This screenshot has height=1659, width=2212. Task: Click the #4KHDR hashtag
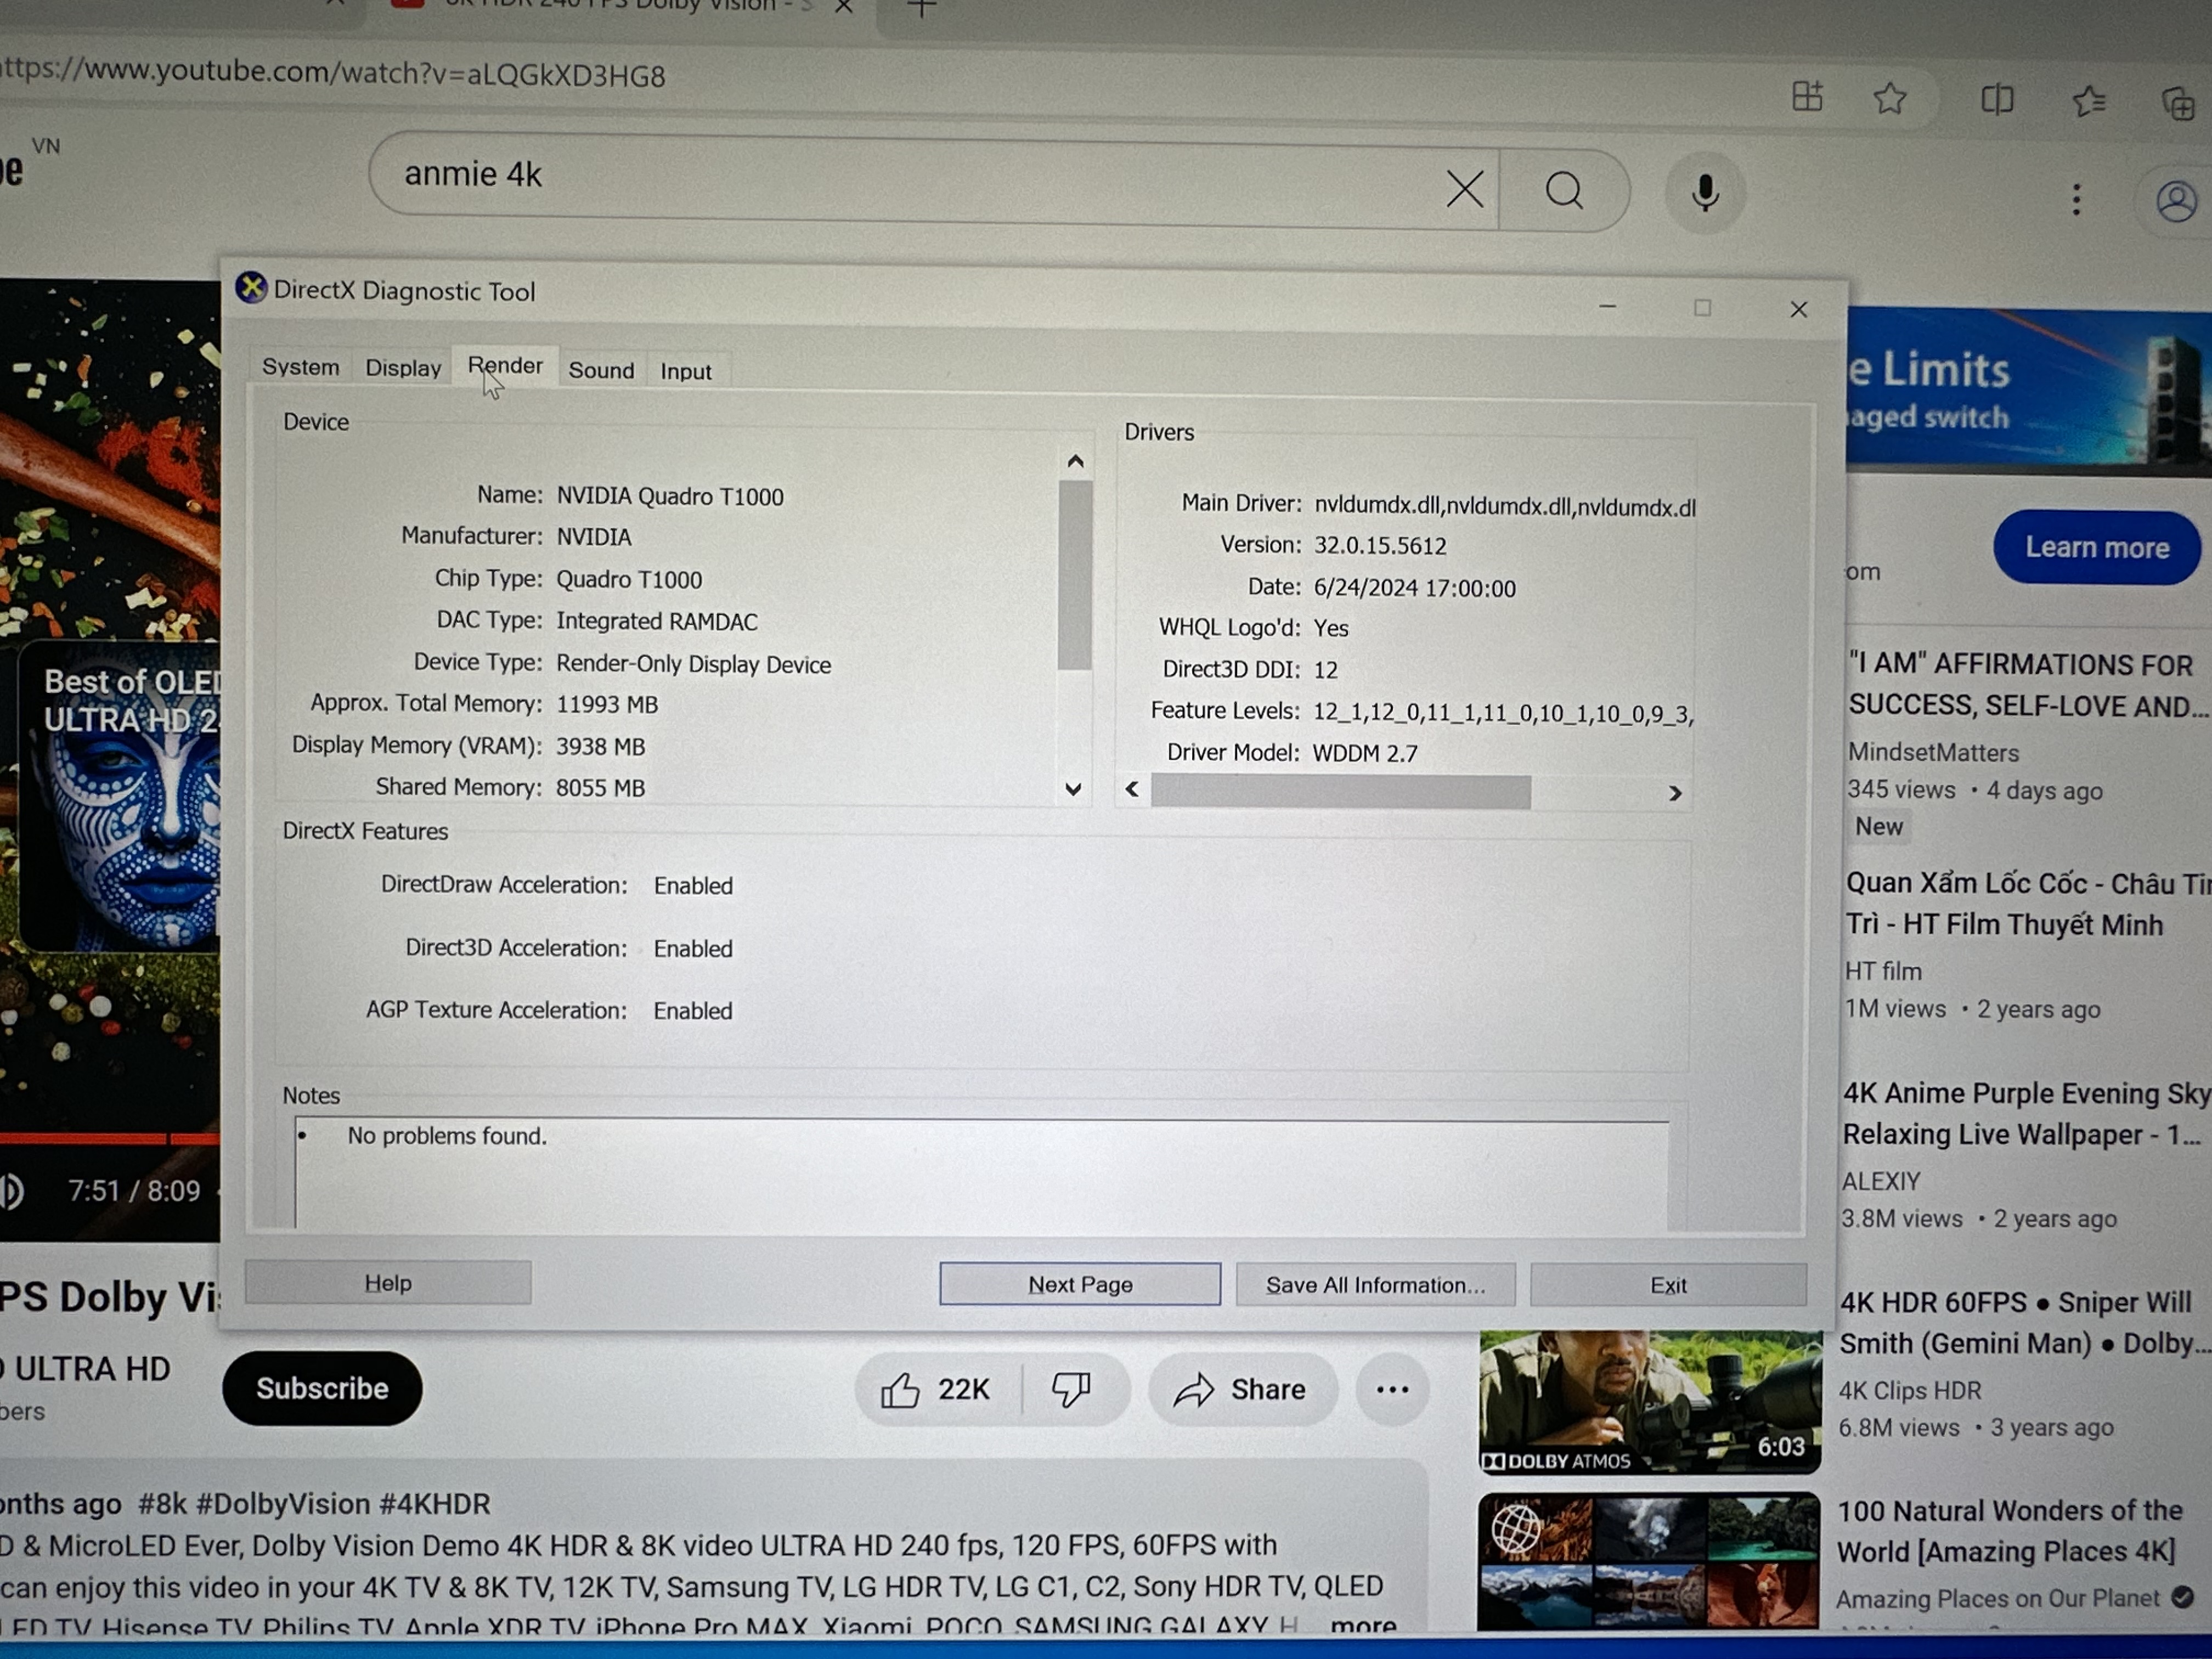point(435,1504)
